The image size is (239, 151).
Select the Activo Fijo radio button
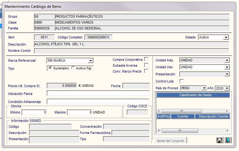coord(73,68)
